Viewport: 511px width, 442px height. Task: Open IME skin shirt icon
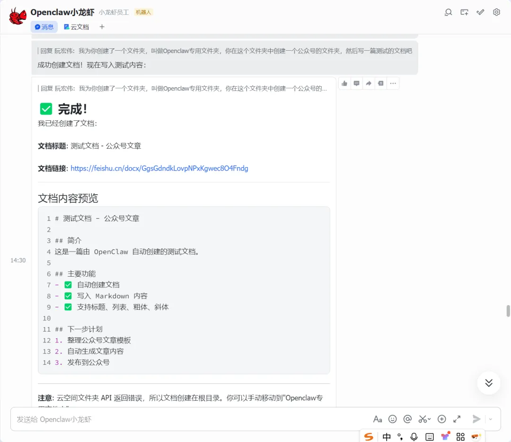[445, 436]
